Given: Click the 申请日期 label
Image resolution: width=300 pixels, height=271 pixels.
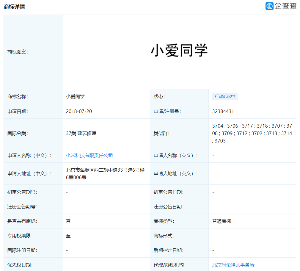Looking at the screenshot, I should click(x=18, y=111).
